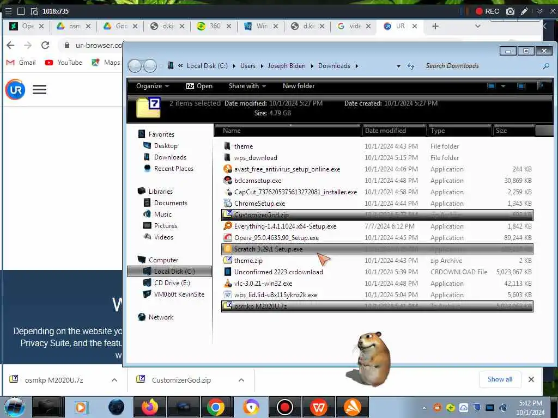The width and height of the screenshot is (558, 418).
Task: Select theme.zip in the file list
Action: (x=248, y=261)
